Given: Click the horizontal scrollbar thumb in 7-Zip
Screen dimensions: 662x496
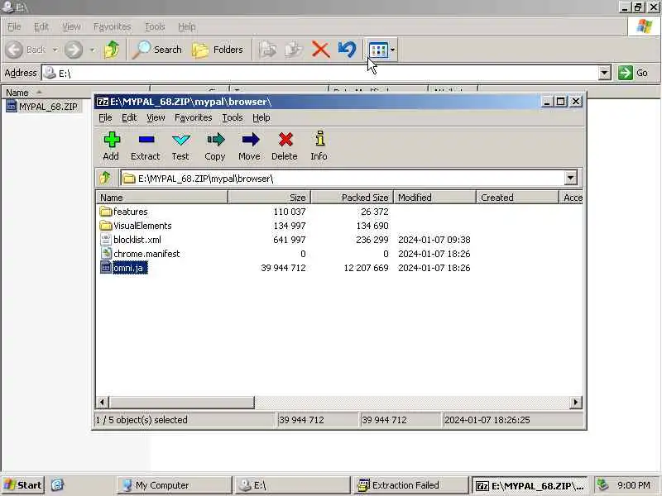Looking at the screenshot, I should pos(181,403).
